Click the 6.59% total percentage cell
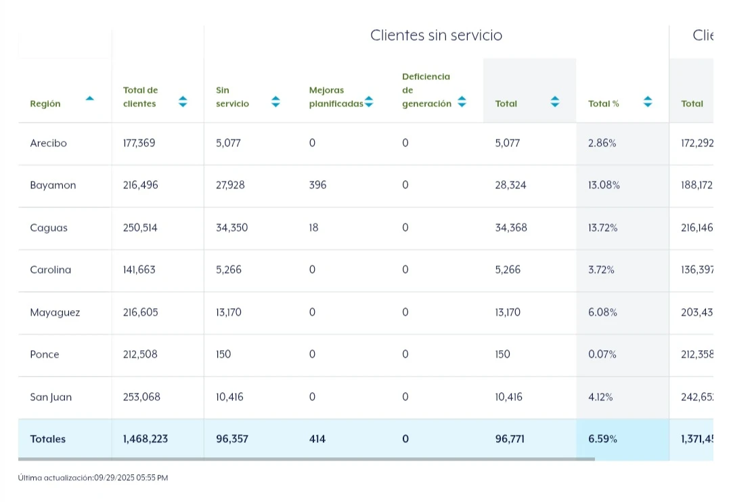Screen dimensions: 731x502 [602, 440]
